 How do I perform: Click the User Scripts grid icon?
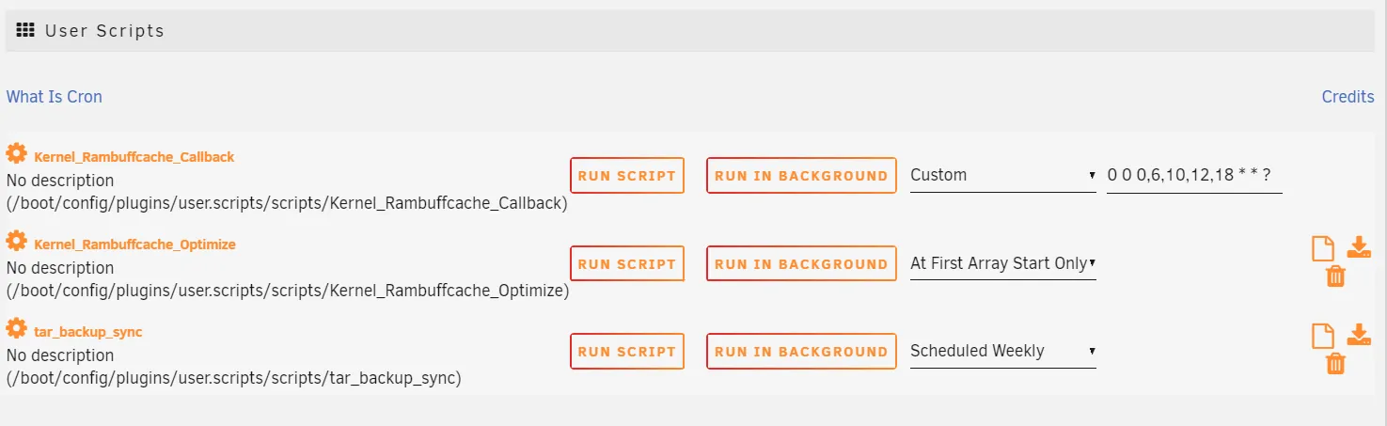click(x=25, y=30)
